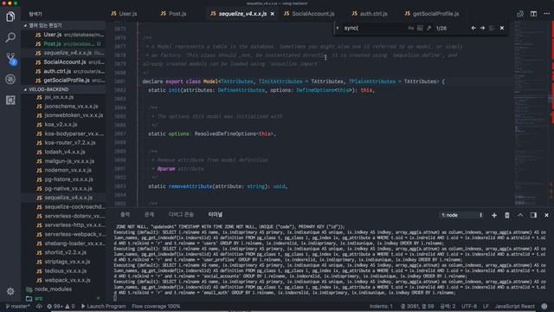Change the LF line ending setting

pyautogui.click(x=486, y=306)
